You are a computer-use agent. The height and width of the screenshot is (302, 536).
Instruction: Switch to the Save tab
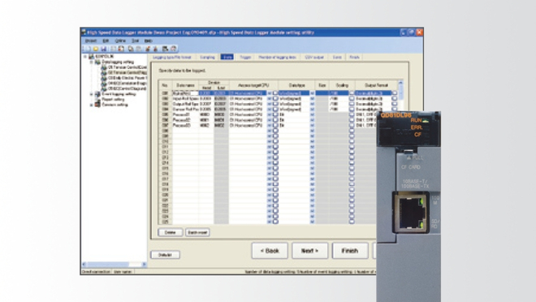(337, 57)
